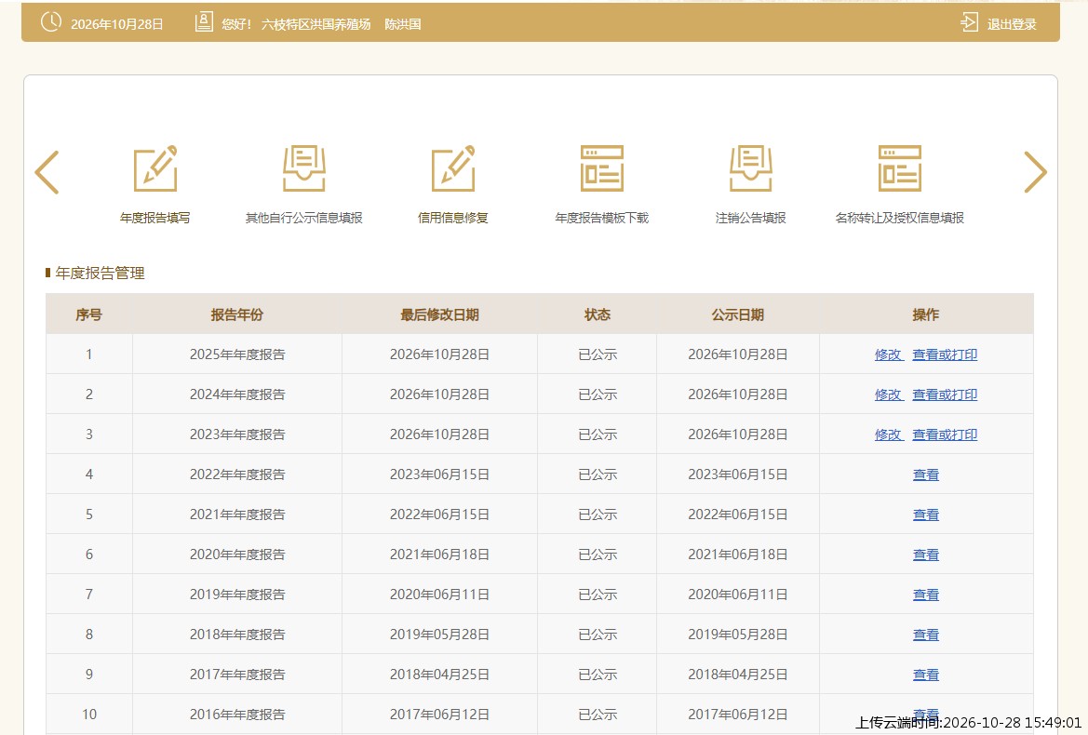Click 查看 for 2022年年度报告
Image resolution: width=1088 pixels, height=735 pixels.
926,475
